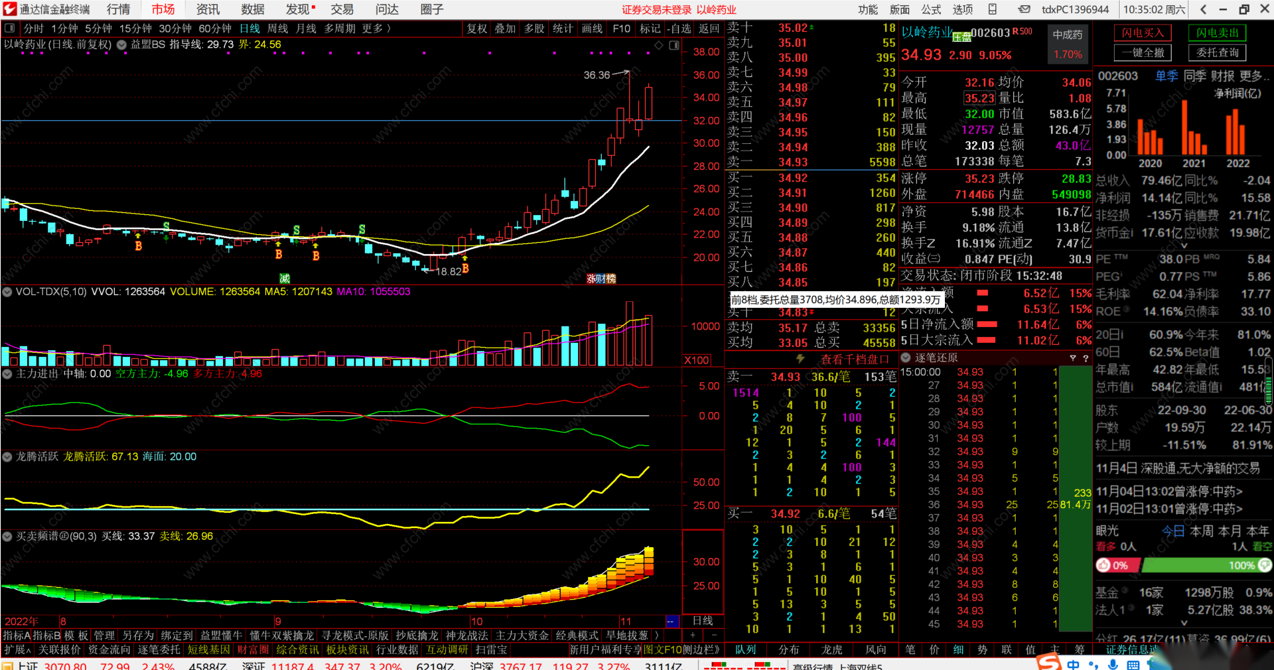Click the plus zoom icon below 日线
Image resolution: width=1274 pixels, height=670 pixels.
pyautogui.click(x=692, y=635)
